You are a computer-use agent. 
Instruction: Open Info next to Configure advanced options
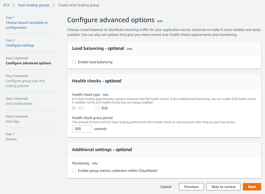coord(160,21)
